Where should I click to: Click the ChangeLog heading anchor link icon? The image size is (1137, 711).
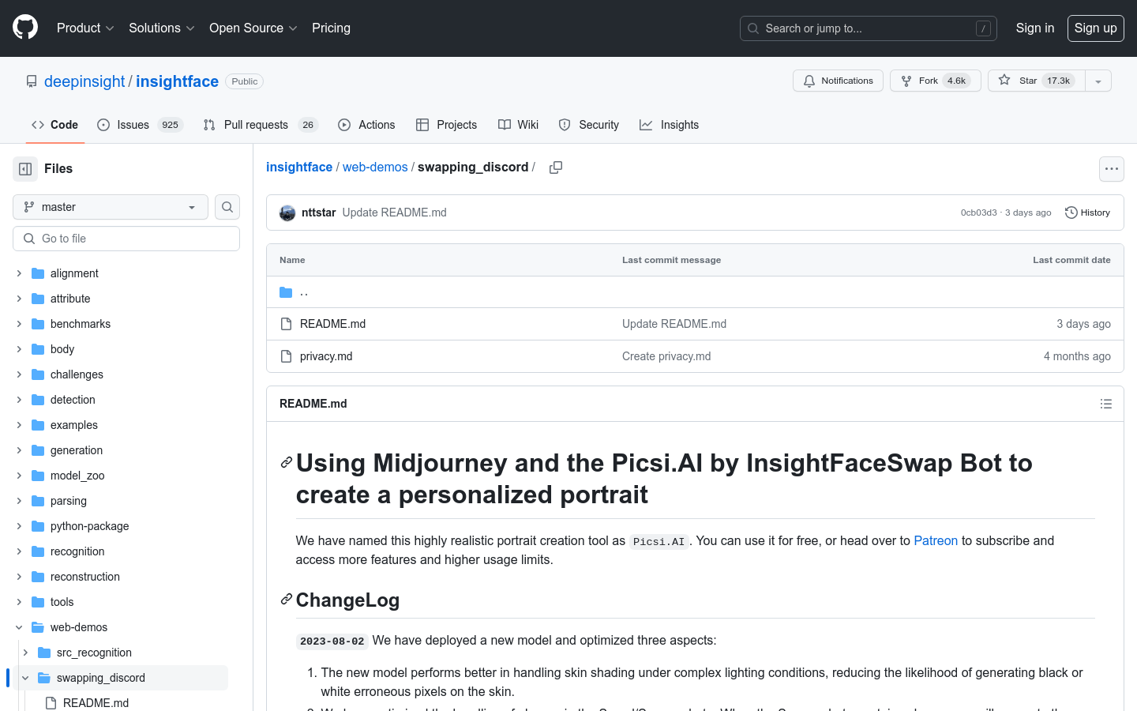pyautogui.click(x=287, y=600)
